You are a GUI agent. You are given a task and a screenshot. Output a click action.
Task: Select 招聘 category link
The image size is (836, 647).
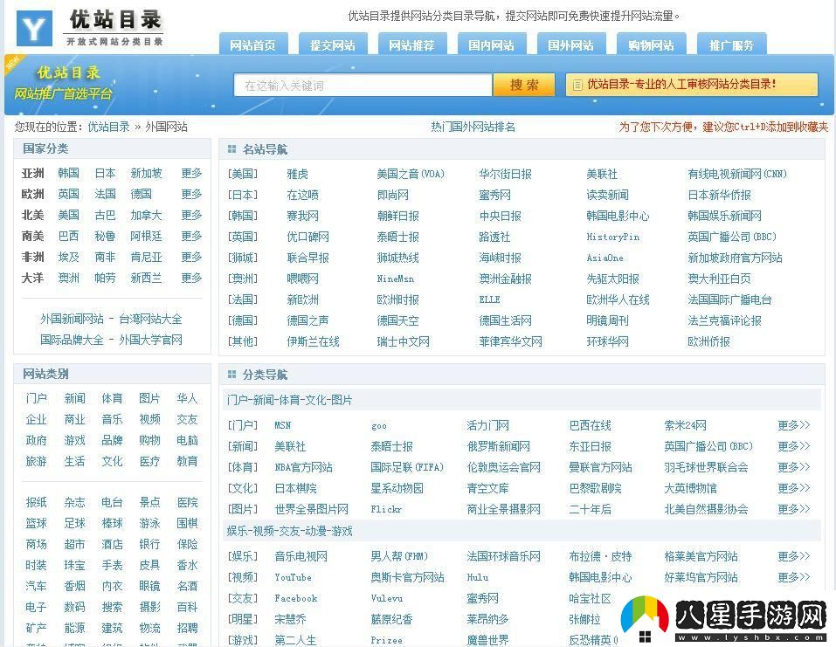(x=187, y=628)
